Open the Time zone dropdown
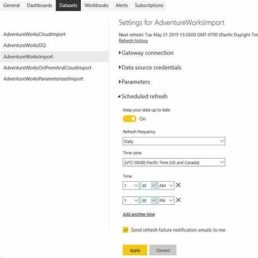The image size is (258, 258). pyautogui.click(x=174, y=162)
